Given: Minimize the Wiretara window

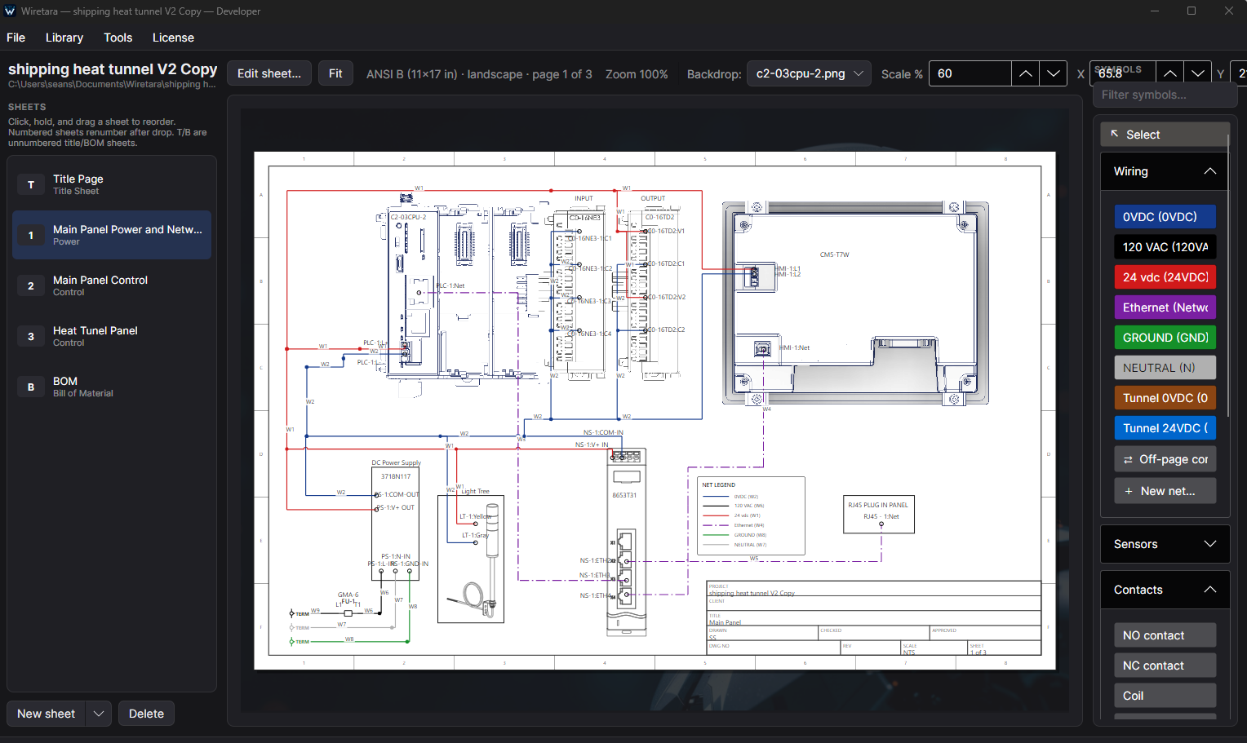Looking at the screenshot, I should pos(1155,11).
